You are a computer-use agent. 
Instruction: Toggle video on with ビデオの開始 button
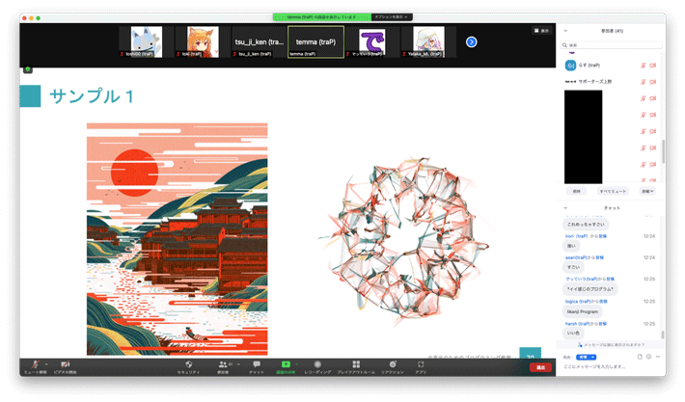(65, 365)
